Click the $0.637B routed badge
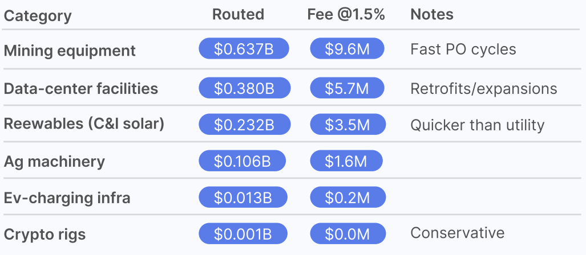This screenshot has width=586, height=255. pos(244,49)
